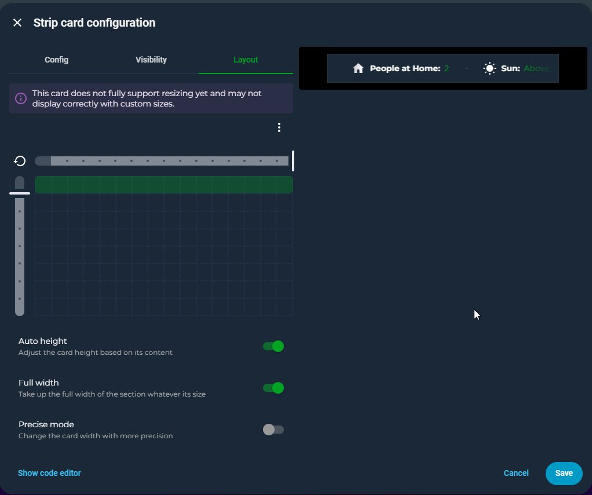Click the info icon in the resize warning

point(21,98)
